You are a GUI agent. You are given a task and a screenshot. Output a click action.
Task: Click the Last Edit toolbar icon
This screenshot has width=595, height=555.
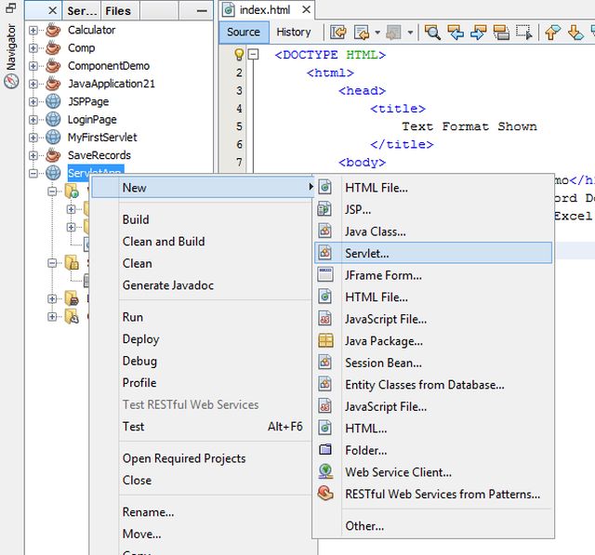pyautogui.click(x=337, y=33)
